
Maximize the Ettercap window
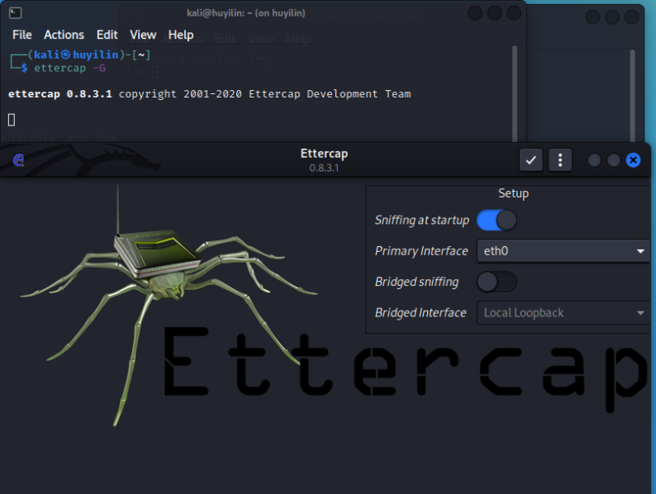pos(613,160)
